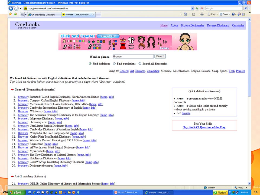Click the Browser - OneLook taskbar button
This screenshot has width=260, height=195.
tap(158, 193)
